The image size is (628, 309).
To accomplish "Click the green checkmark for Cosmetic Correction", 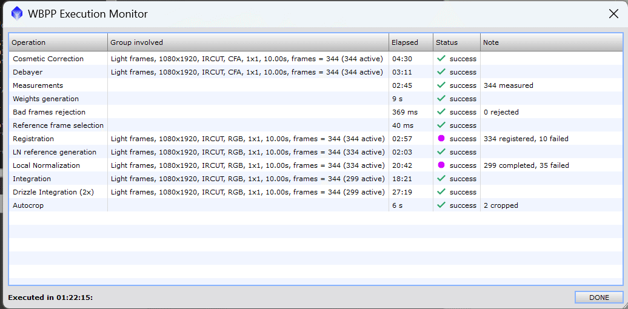I will click(441, 58).
